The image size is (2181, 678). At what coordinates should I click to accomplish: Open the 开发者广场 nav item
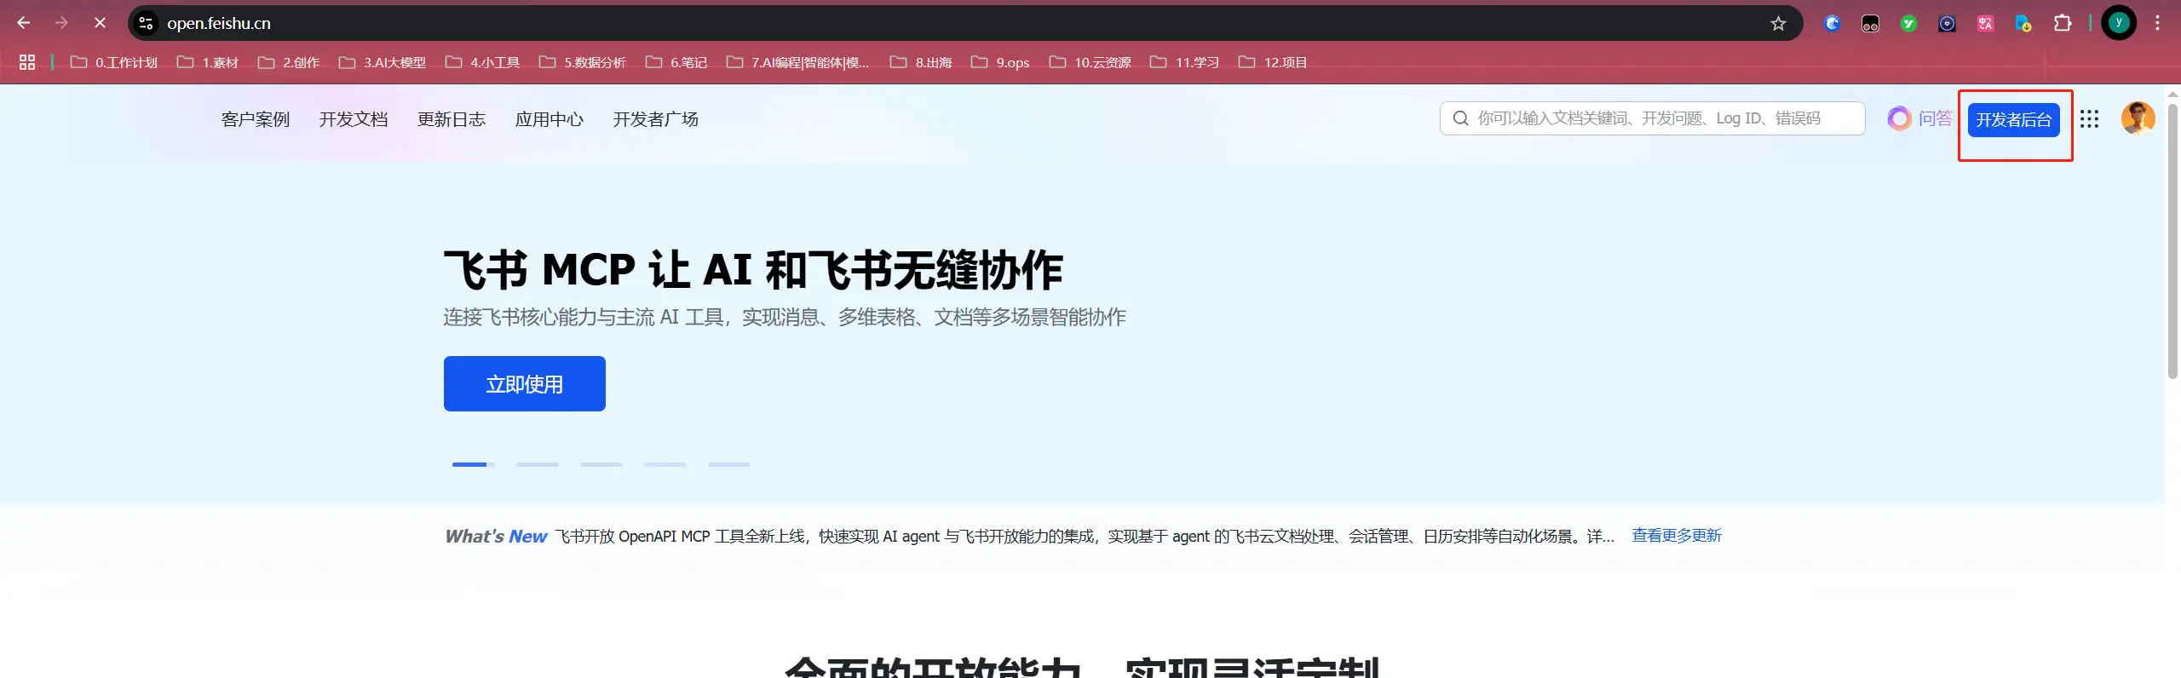[x=656, y=119]
